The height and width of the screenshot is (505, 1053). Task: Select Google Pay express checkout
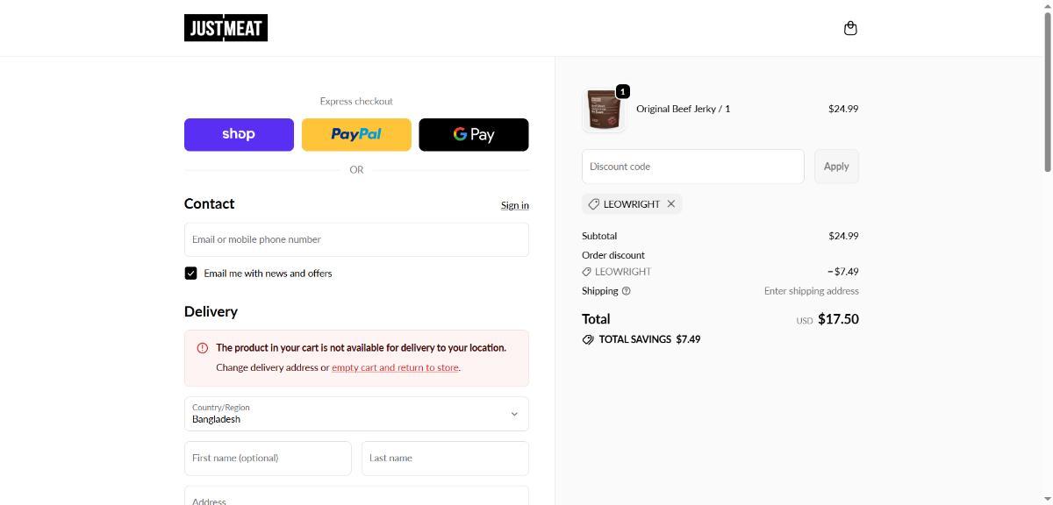(x=474, y=135)
